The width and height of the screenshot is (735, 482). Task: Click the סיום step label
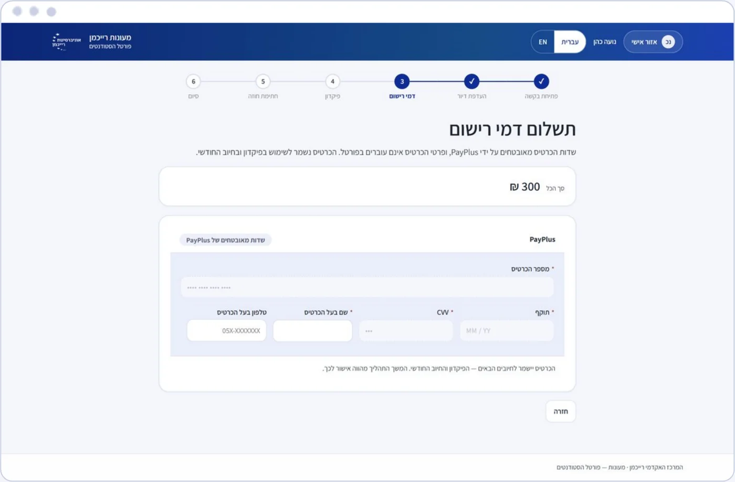193,97
